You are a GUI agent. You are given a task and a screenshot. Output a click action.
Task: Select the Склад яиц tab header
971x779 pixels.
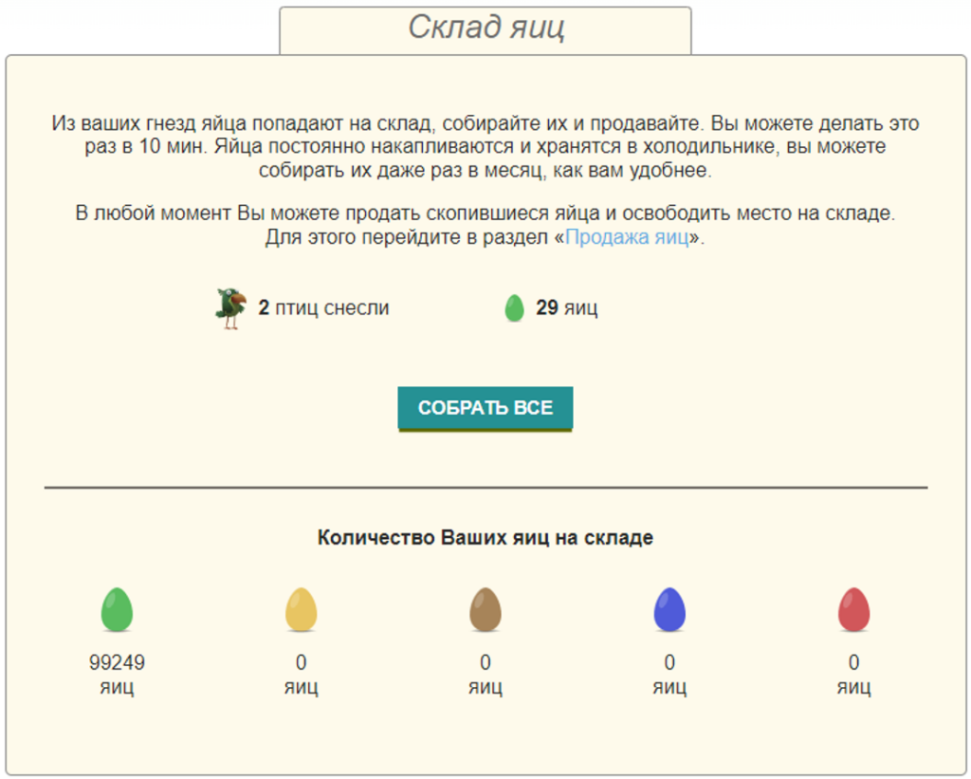coord(485,29)
